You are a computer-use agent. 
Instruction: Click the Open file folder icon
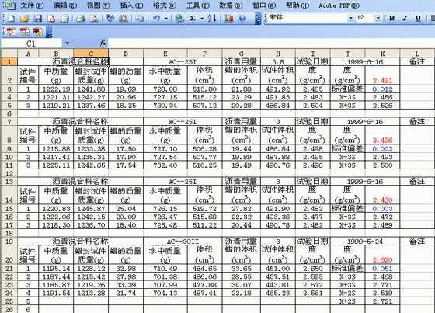tap(24, 19)
